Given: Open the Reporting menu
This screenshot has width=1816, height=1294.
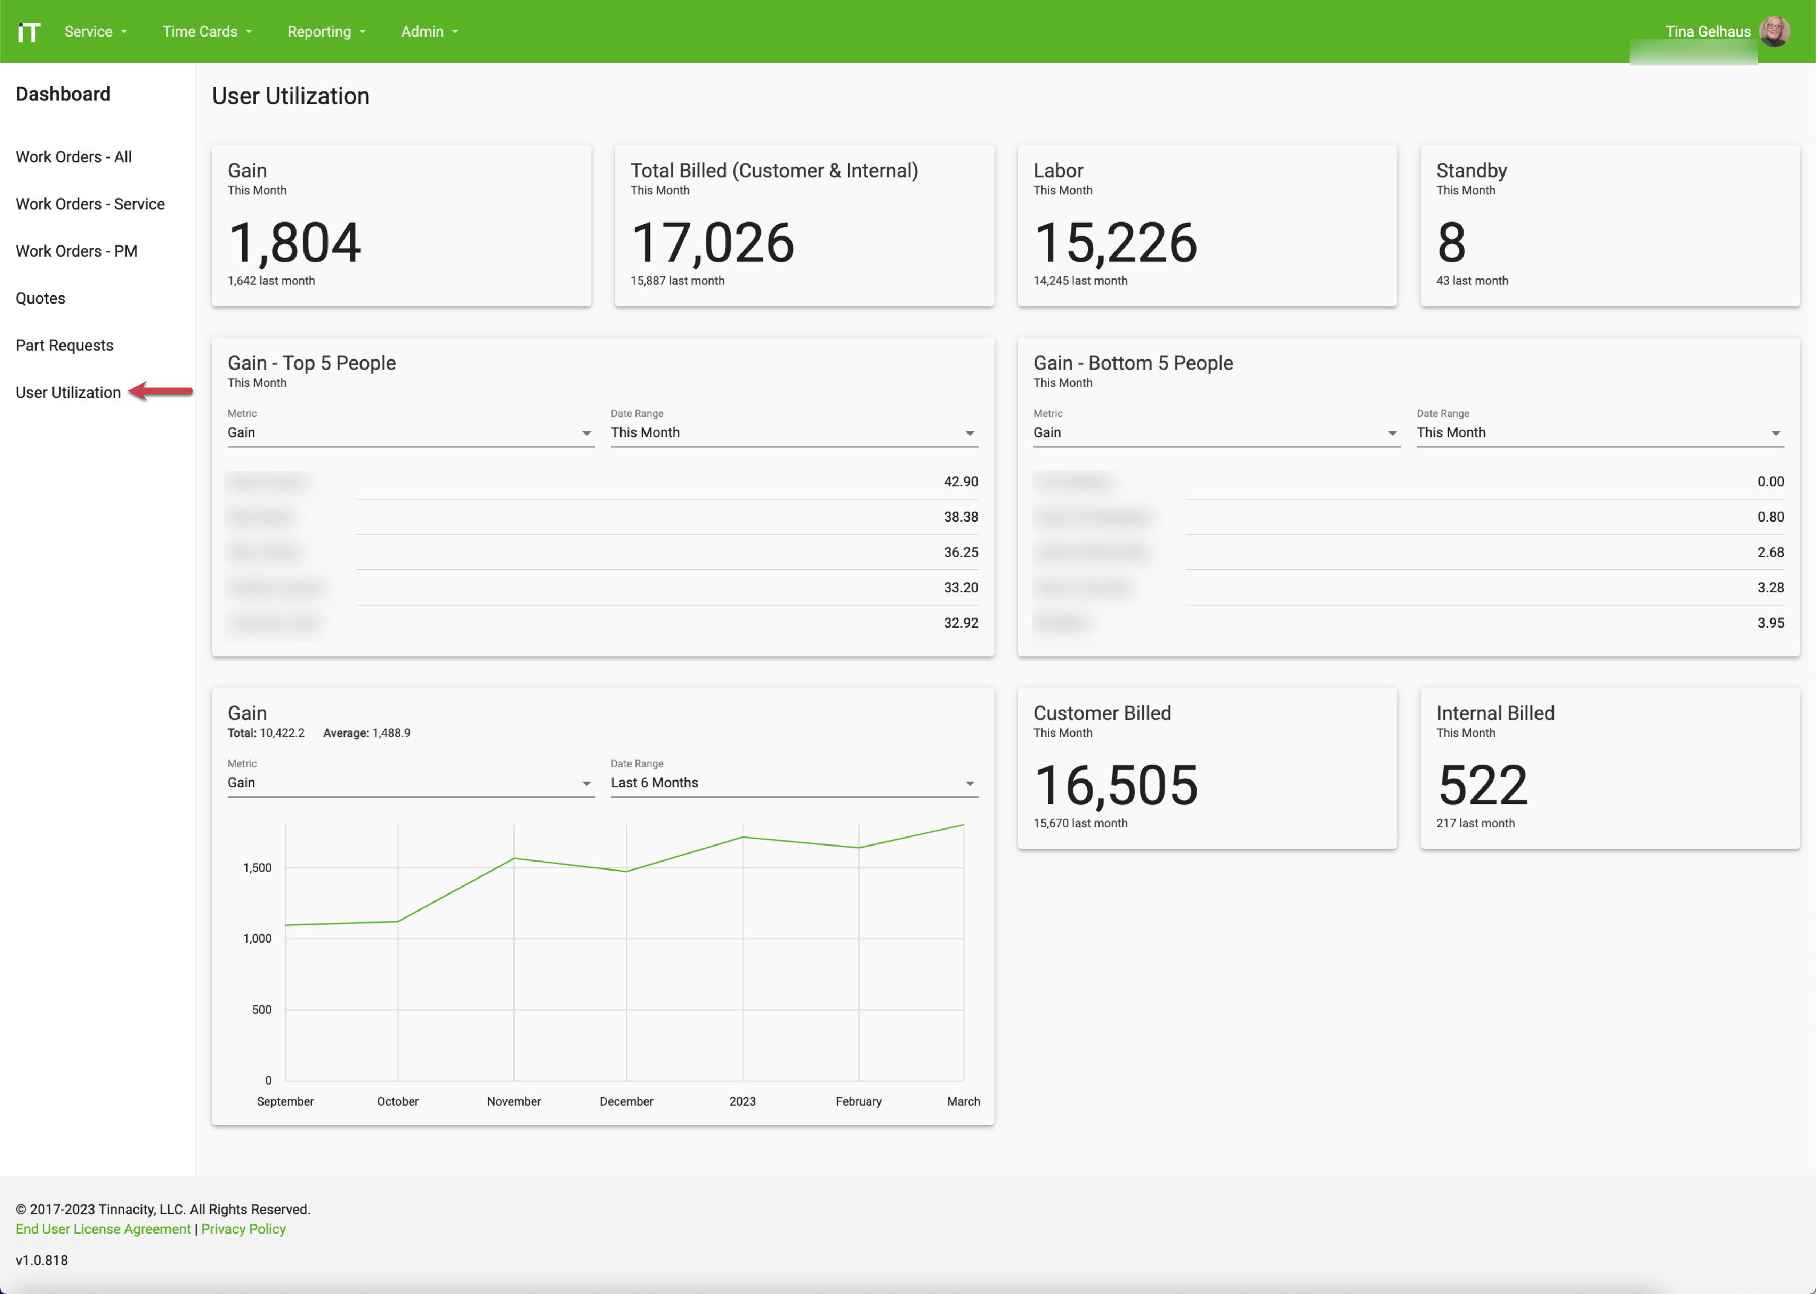Looking at the screenshot, I should click(x=325, y=31).
